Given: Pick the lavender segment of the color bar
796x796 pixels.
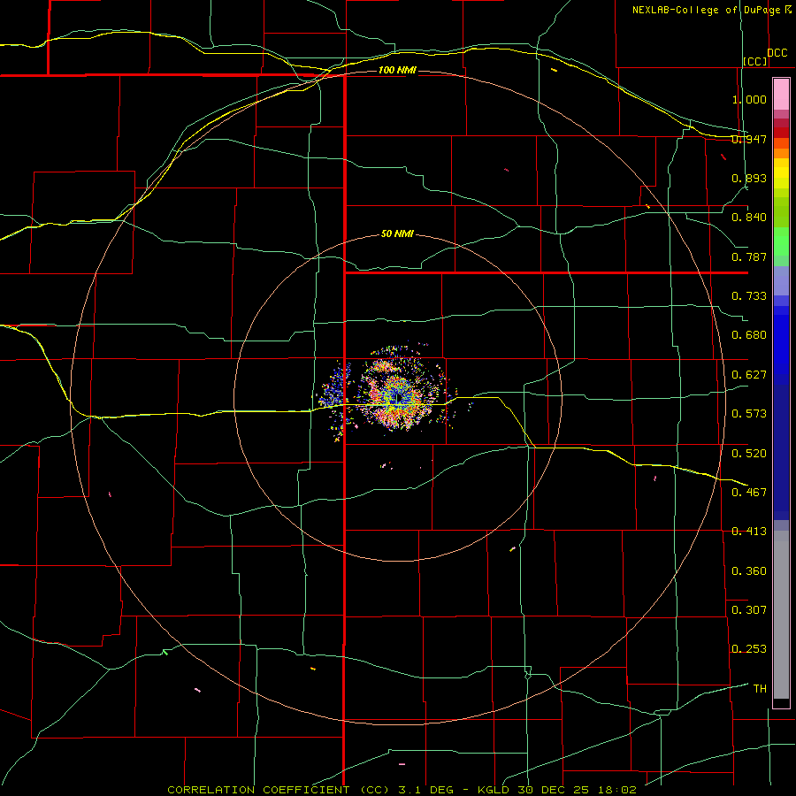Looking at the screenshot, I should (x=781, y=280).
